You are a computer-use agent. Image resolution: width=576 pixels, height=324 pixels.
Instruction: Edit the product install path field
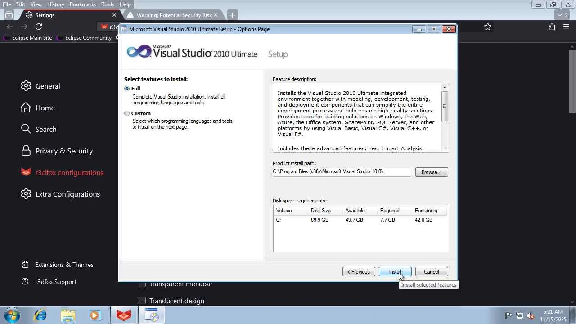[342, 172]
